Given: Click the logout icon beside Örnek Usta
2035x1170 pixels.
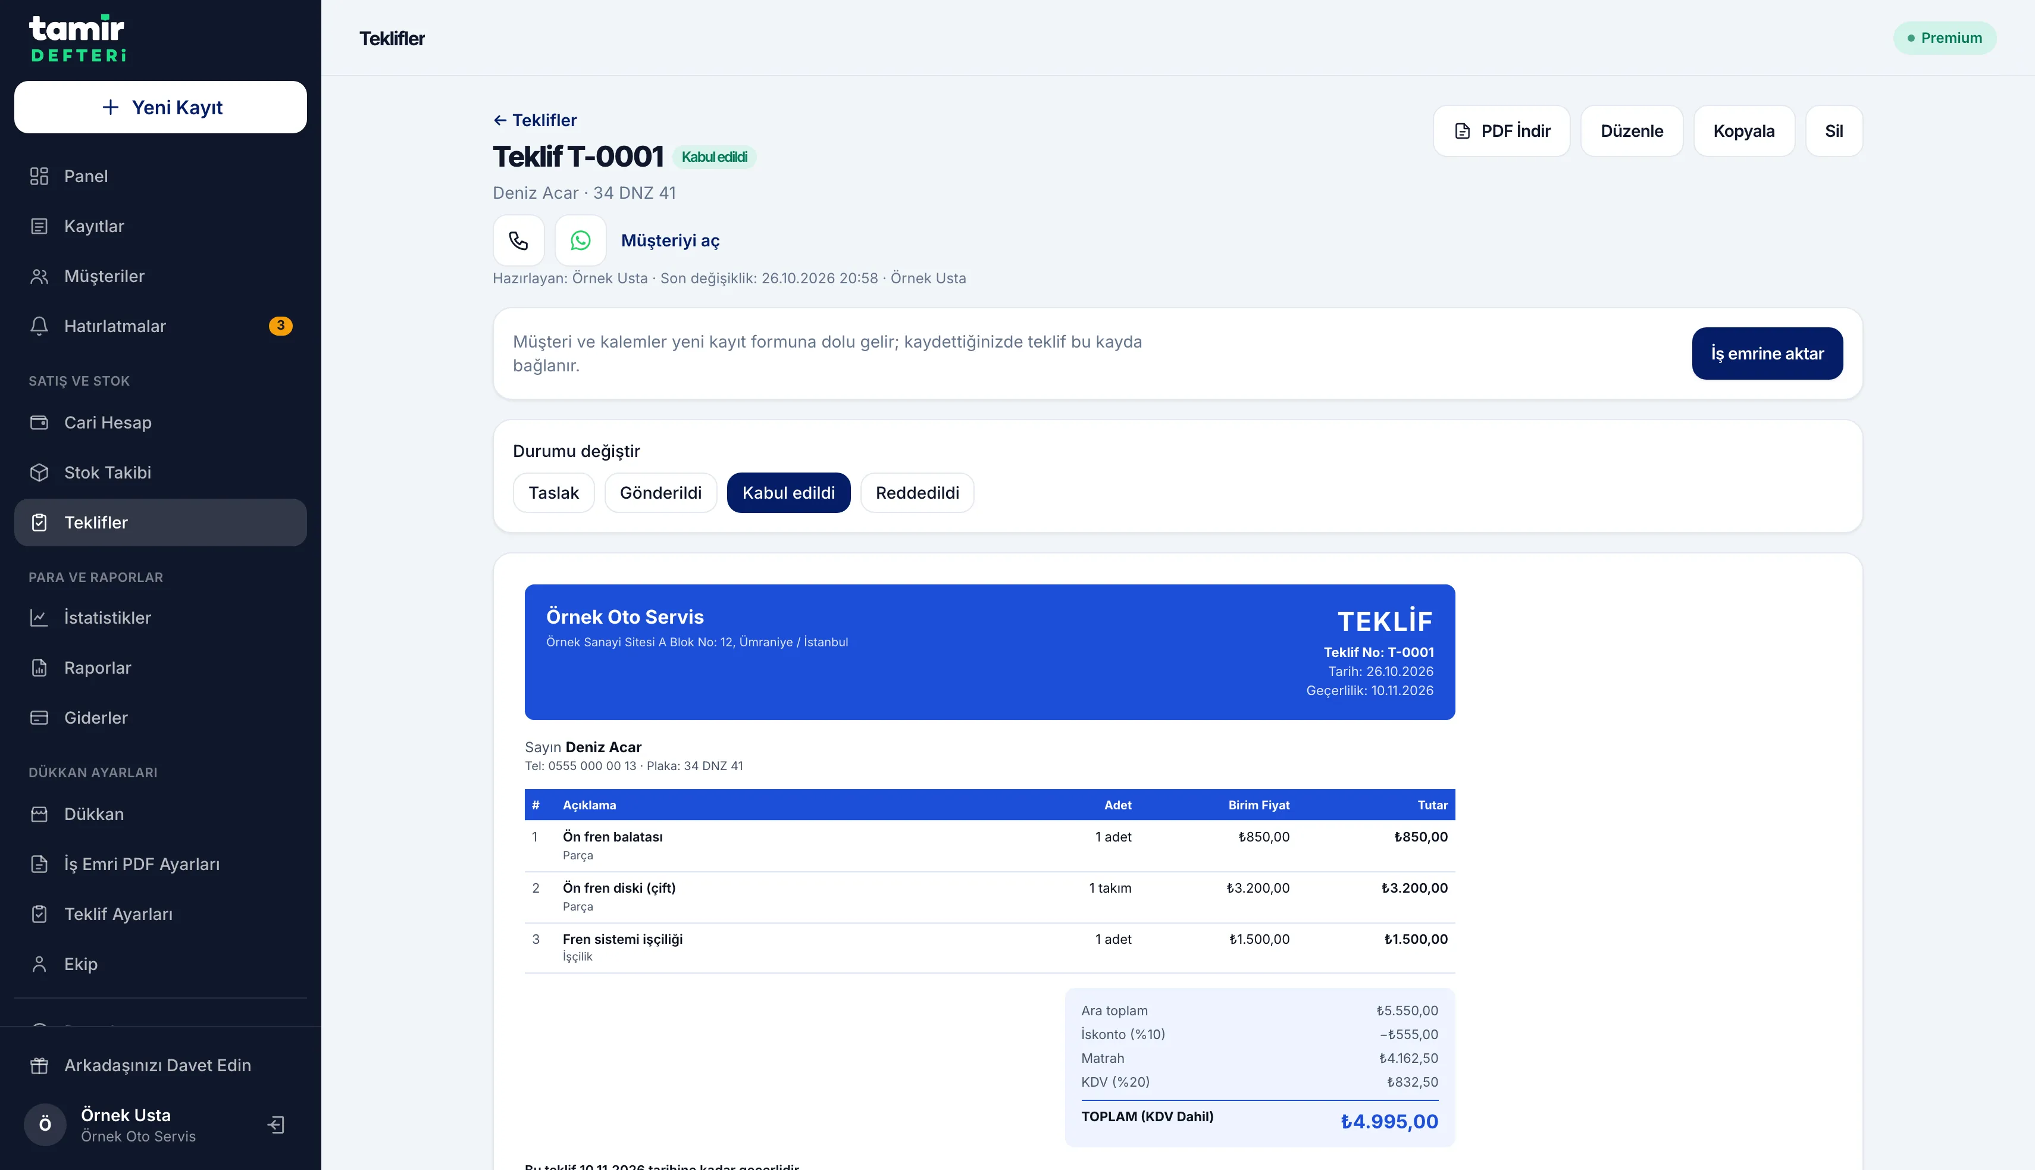Looking at the screenshot, I should 276,1124.
